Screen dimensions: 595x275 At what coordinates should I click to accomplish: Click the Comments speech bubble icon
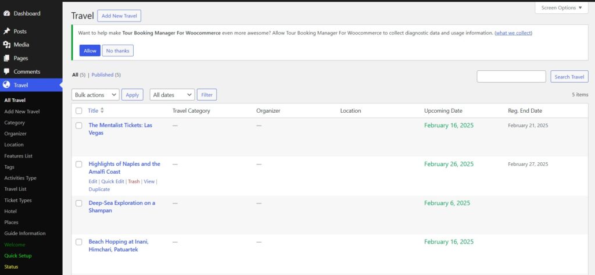point(6,72)
